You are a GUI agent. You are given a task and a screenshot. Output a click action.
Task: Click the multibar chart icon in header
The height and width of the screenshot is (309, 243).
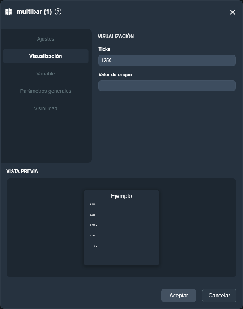click(x=9, y=12)
